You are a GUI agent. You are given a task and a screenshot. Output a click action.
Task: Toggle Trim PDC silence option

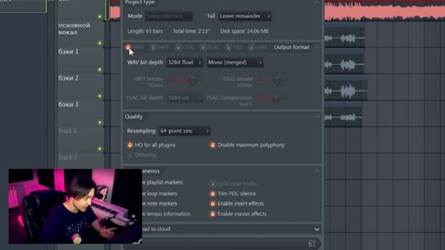pos(212,194)
